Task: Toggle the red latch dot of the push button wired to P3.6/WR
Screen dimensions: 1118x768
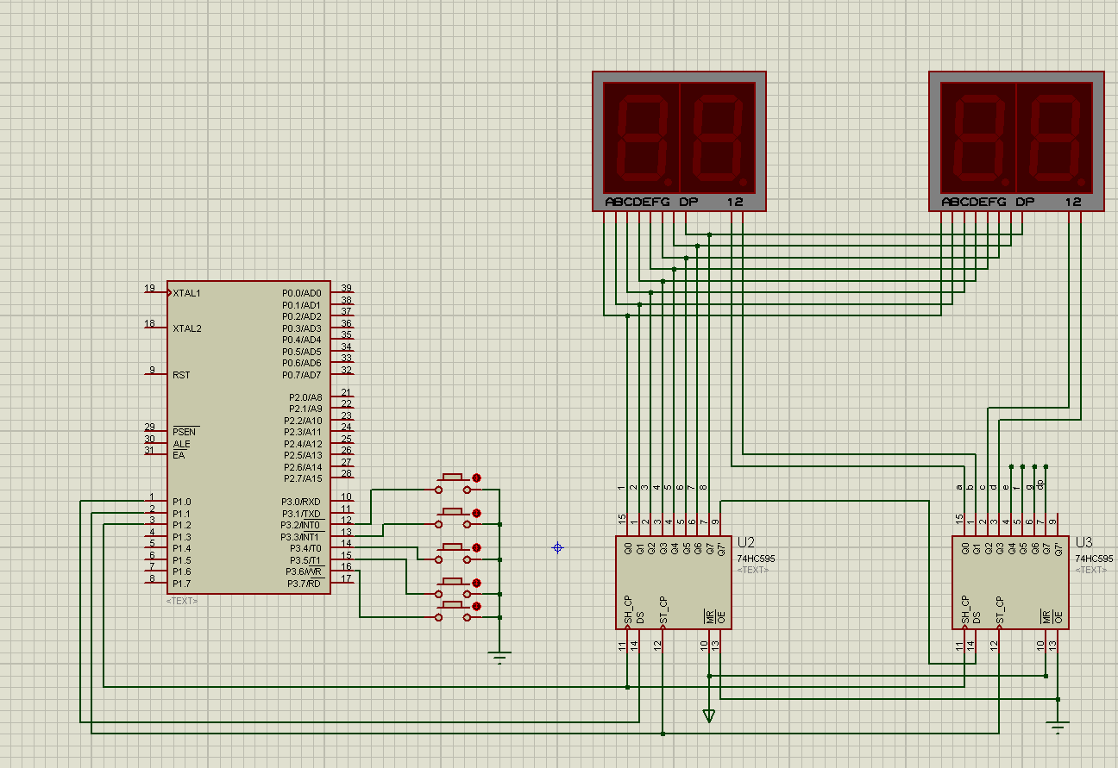Action: (475, 606)
